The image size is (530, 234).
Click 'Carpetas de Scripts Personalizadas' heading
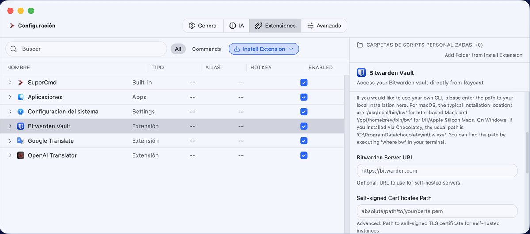(419, 45)
